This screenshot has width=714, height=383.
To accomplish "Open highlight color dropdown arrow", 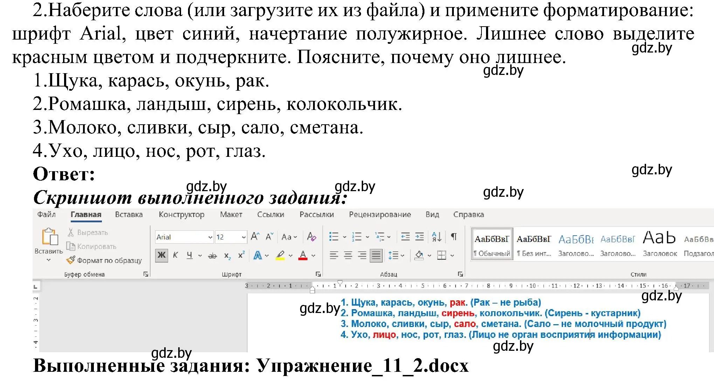I will [291, 256].
